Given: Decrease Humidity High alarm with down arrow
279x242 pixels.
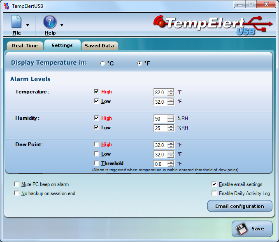Looking at the screenshot, I should click(x=171, y=121).
